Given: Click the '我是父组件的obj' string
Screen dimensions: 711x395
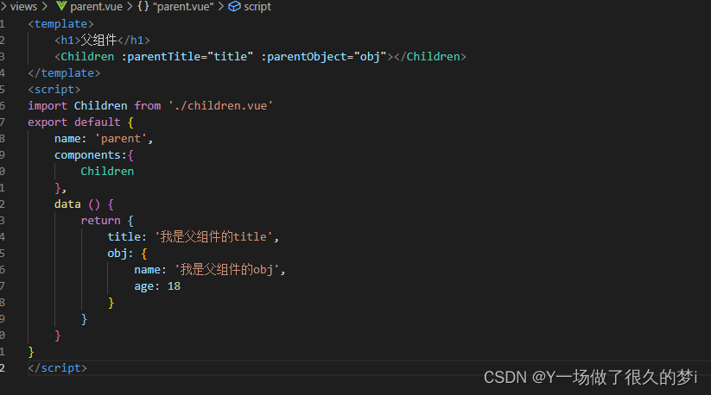Looking at the screenshot, I should [x=227, y=270].
